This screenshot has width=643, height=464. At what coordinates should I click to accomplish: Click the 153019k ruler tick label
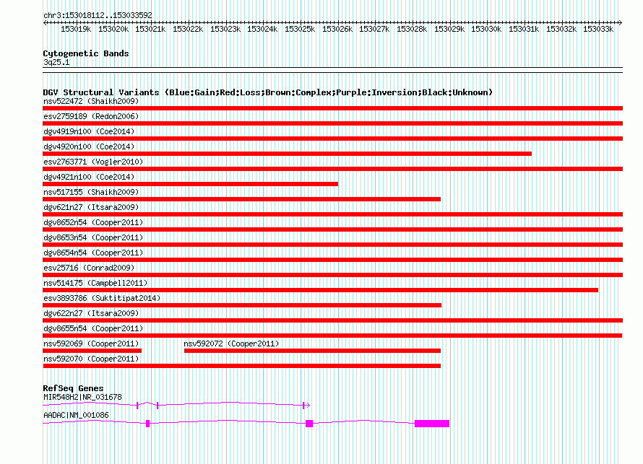[76, 29]
